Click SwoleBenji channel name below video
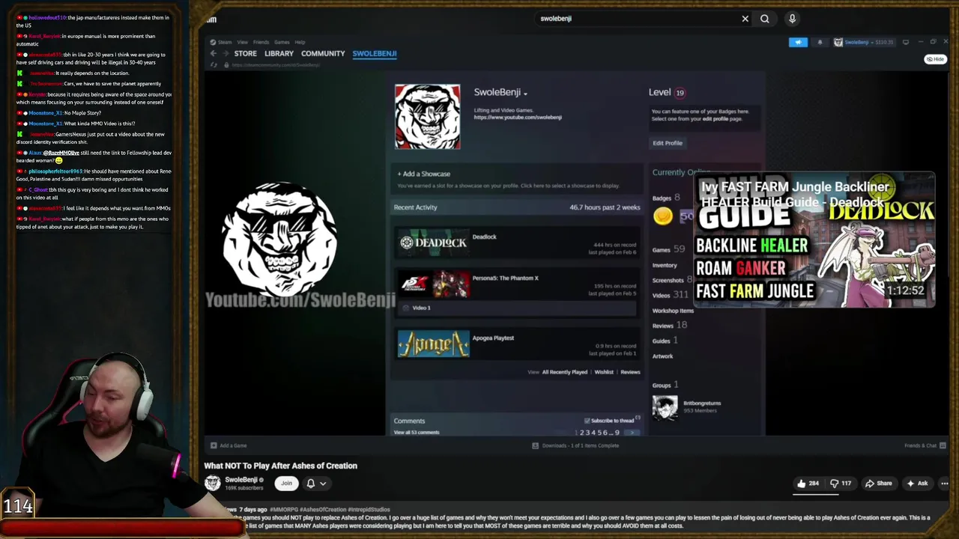Image resolution: width=959 pixels, height=539 pixels. [x=241, y=480]
